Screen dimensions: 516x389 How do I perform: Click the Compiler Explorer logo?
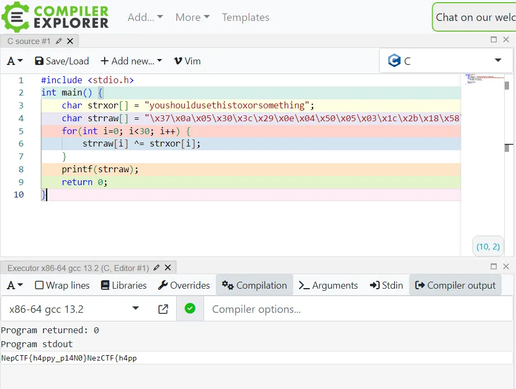point(55,17)
